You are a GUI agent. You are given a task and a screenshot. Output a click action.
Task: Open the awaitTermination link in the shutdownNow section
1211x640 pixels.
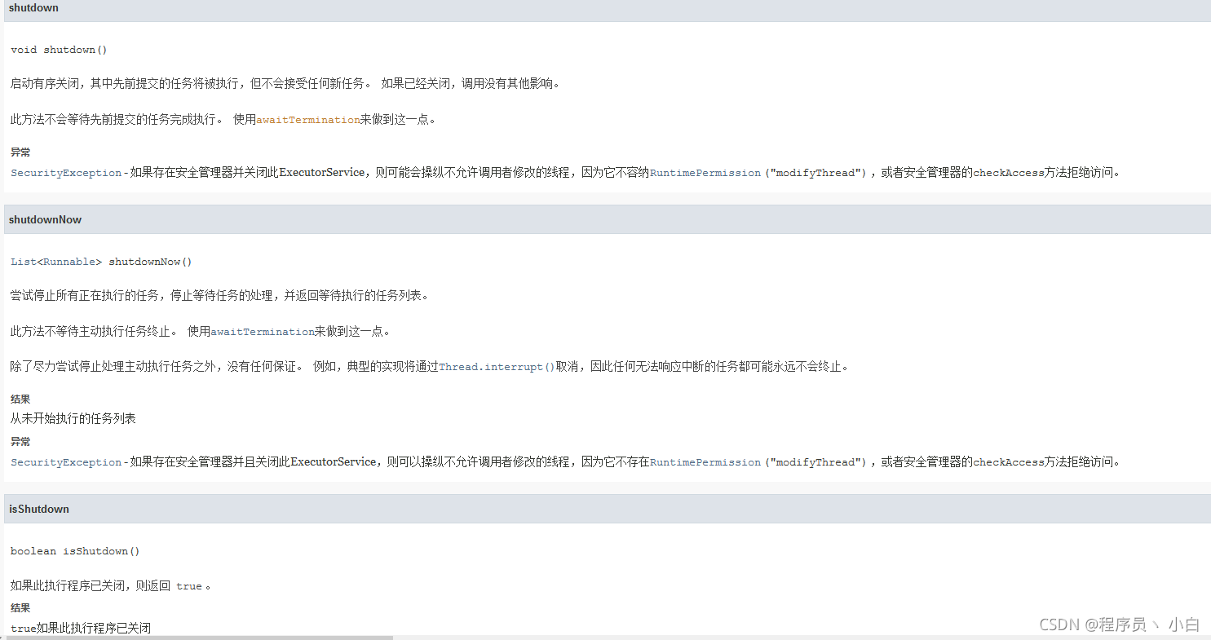tap(263, 332)
